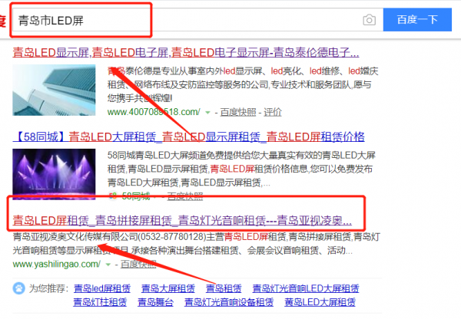Open the 【58同城】青岛LED大屏租赁 result title

[x=188, y=136]
